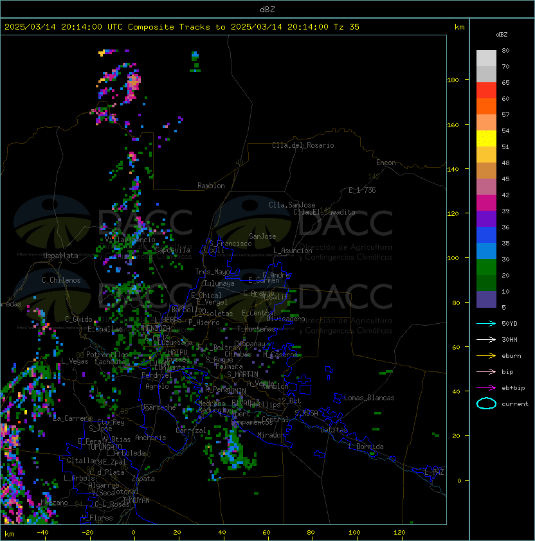Click the 'La_Carrera' place label
The width and height of the screenshot is (535, 541).
(73, 418)
